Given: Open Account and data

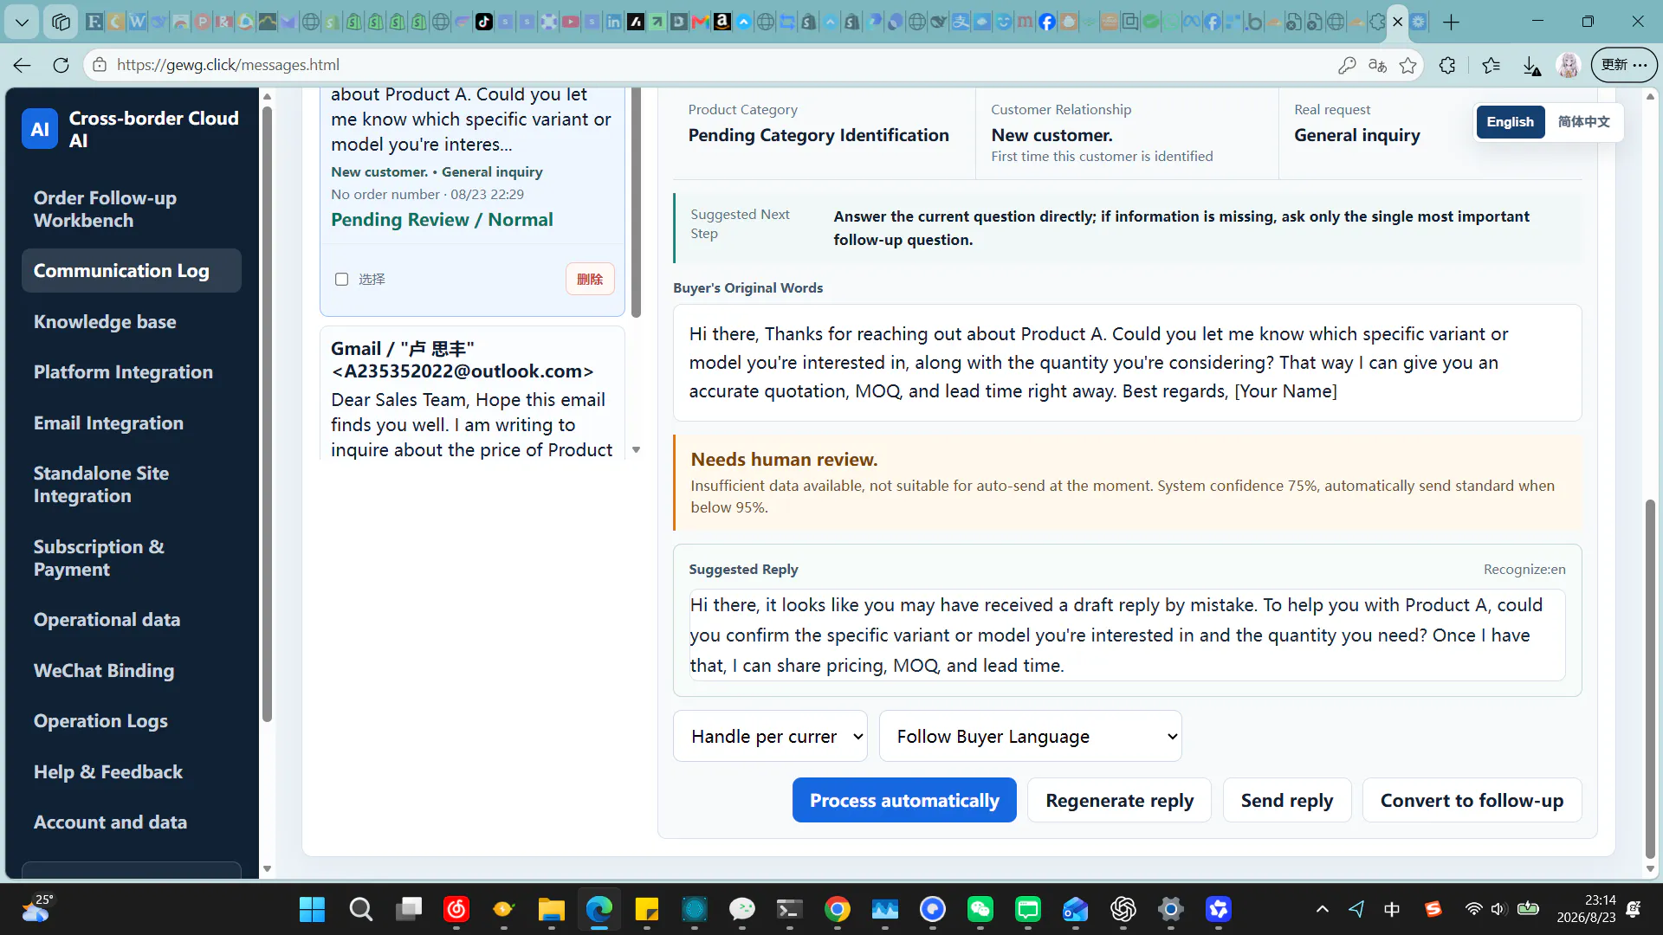Looking at the screenshot, I should tap(132, 822).
